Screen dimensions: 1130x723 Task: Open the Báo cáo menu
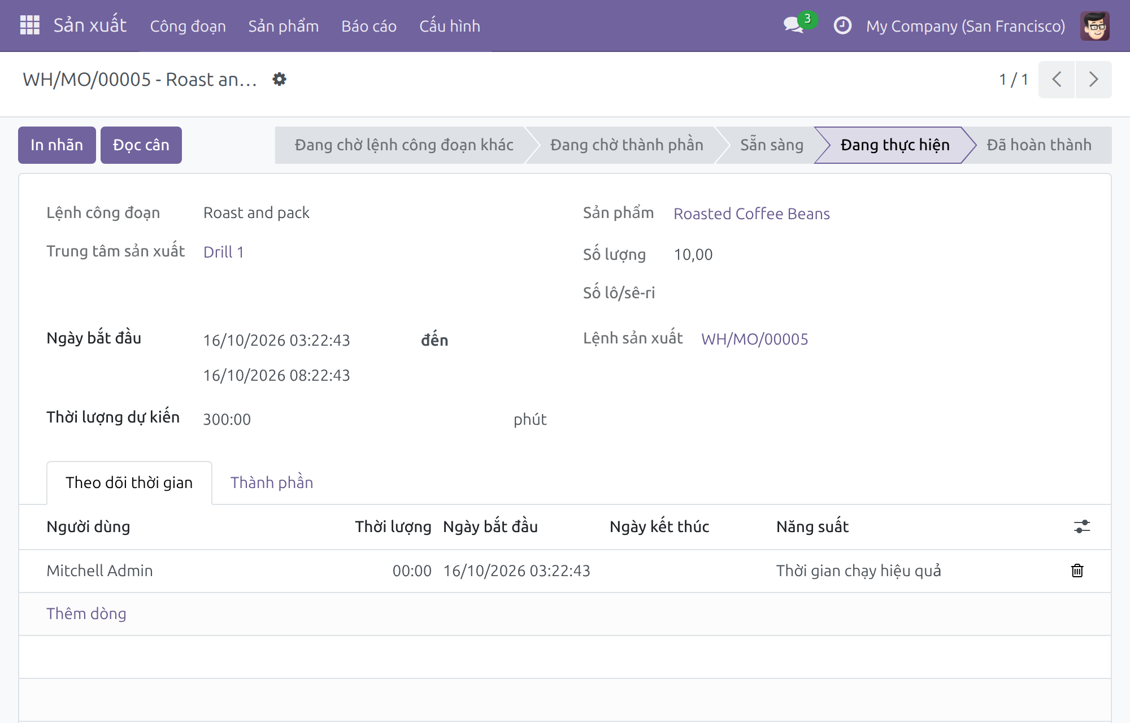(369, 26)
